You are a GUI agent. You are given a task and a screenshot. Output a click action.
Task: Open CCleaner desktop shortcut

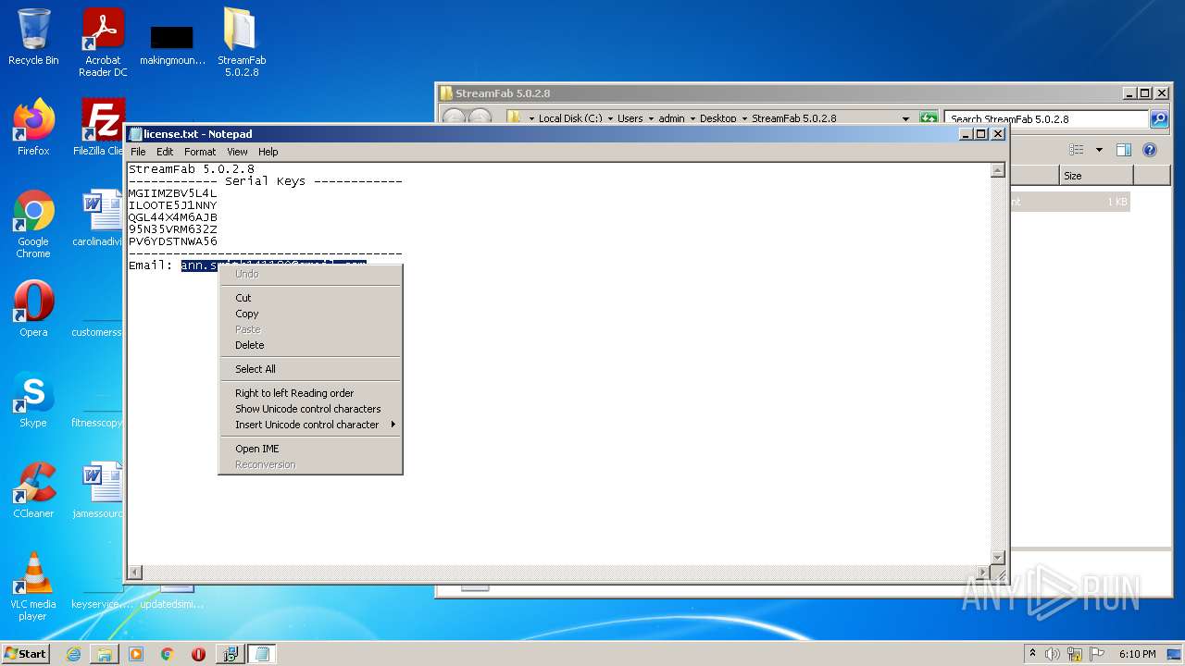[x=33, y=490]
